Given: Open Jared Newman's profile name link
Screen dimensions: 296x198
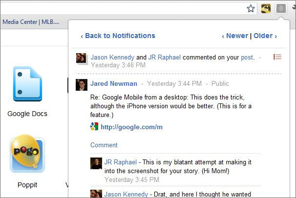Looking at the screenshot, I should pos(114,83).
